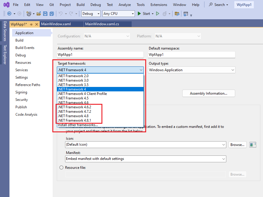Pin the WpfApp1 tab with pin icon

[x=31, y=24]
